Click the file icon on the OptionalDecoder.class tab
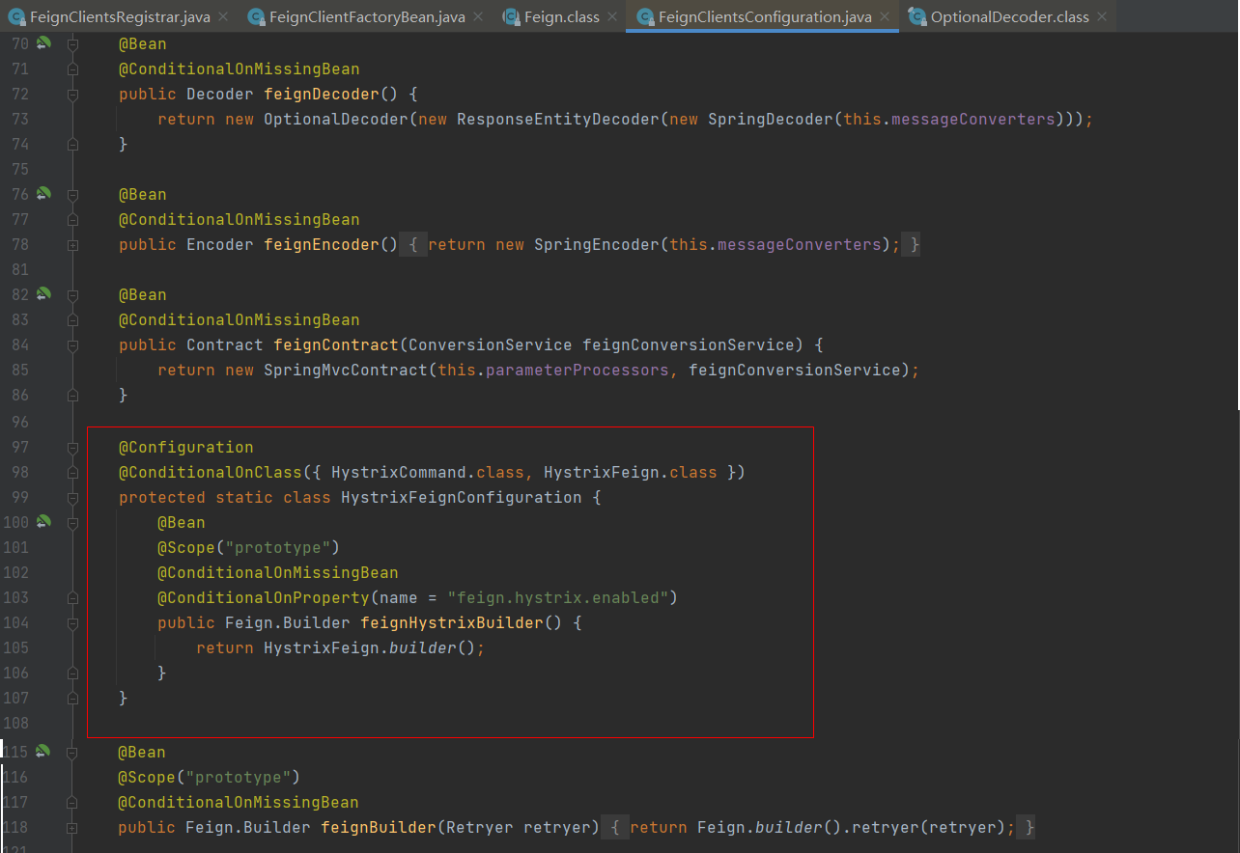The height and width of the screenshot is (853, 1240). (916, 17)
